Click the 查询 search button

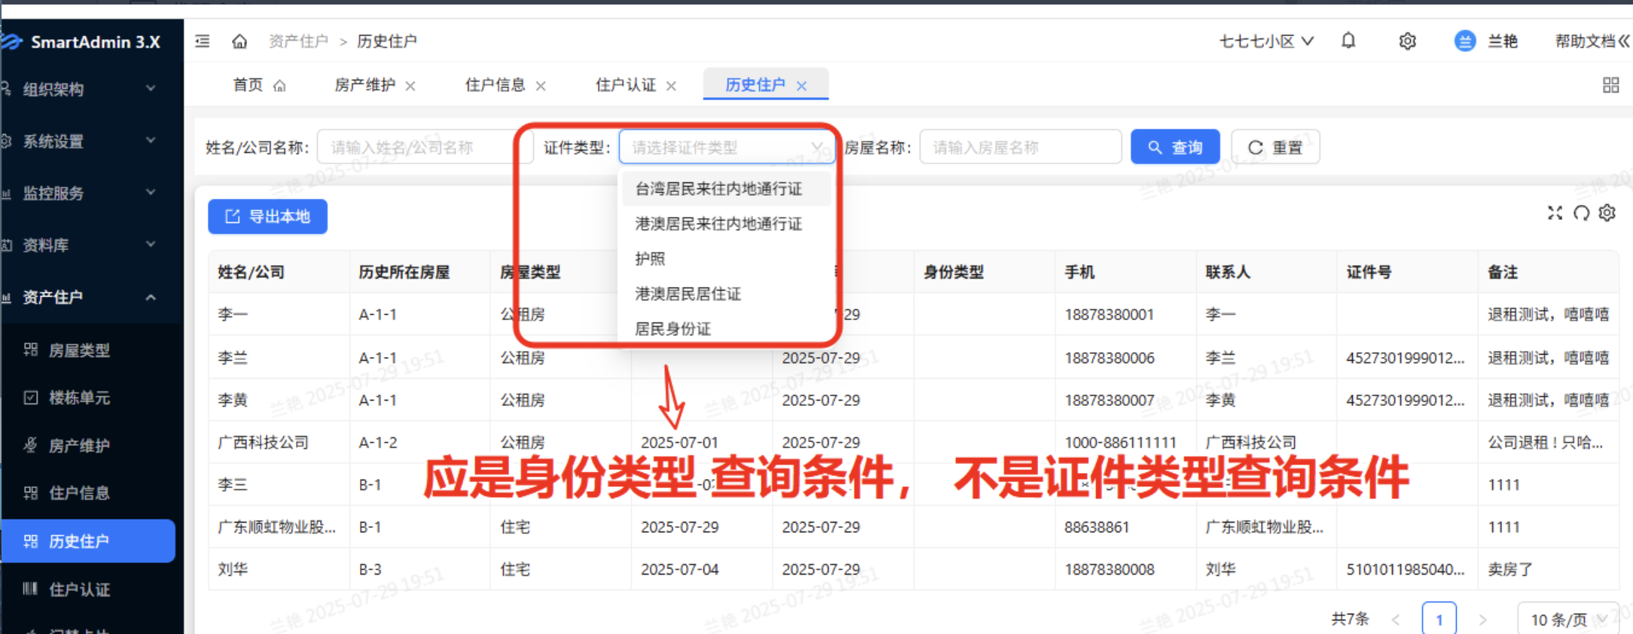click(1174, 148)
